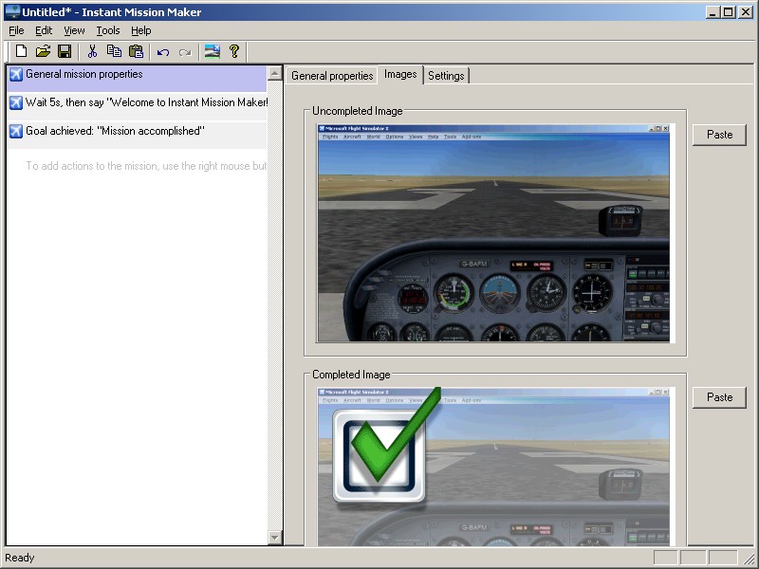Viewport: 759px width, 569px height.
Task: Close the Instant Mission Maker window
Action: 746,12
